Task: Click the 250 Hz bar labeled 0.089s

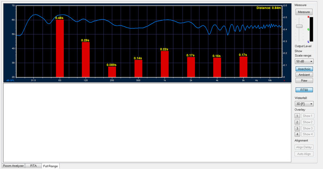Action: [x=112, y=72]
